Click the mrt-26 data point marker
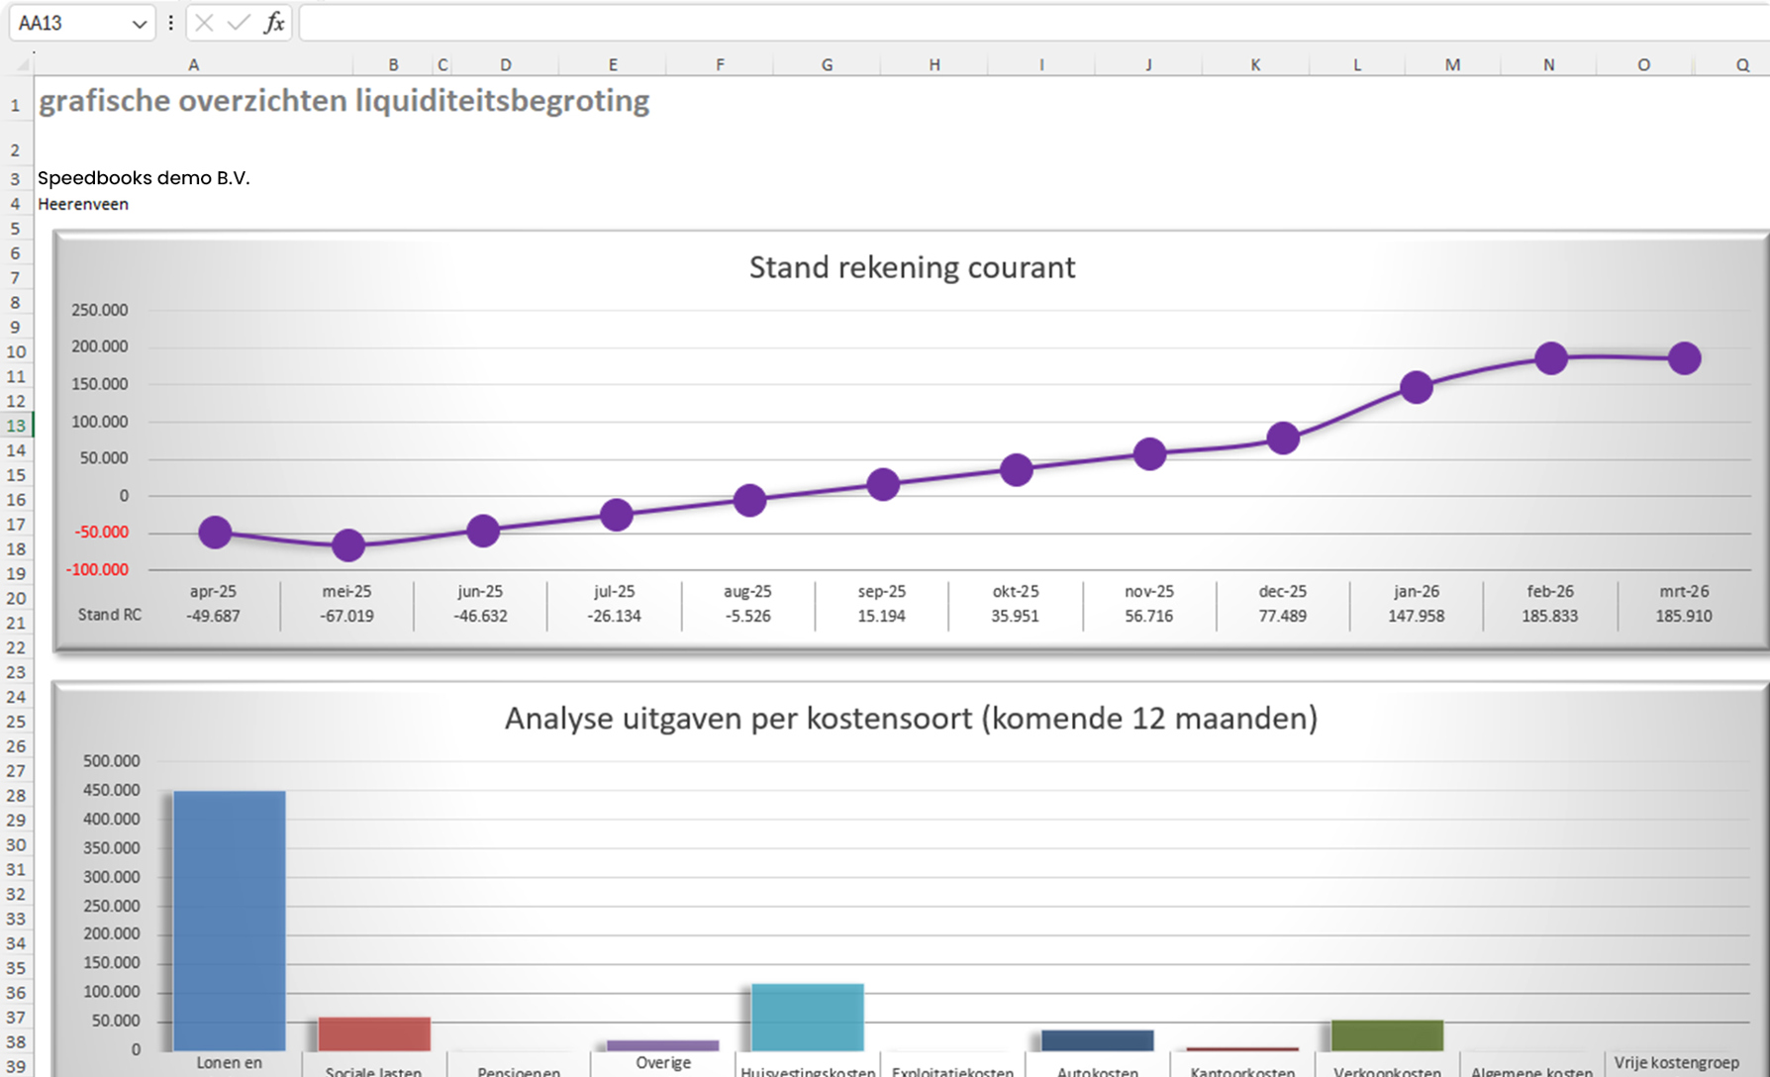 [1684, 358]
